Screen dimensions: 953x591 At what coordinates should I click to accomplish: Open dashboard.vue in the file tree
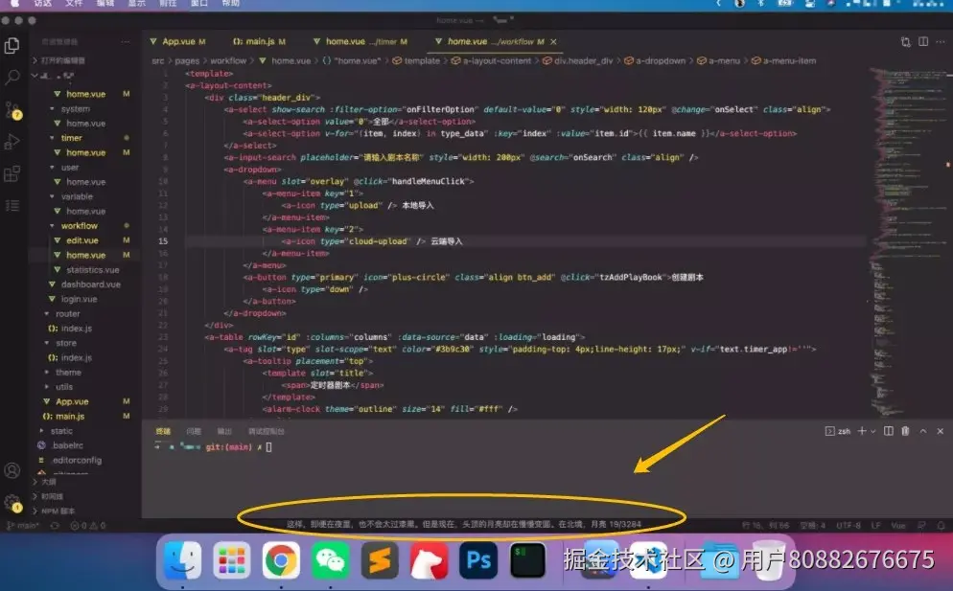tap(90, 284)
